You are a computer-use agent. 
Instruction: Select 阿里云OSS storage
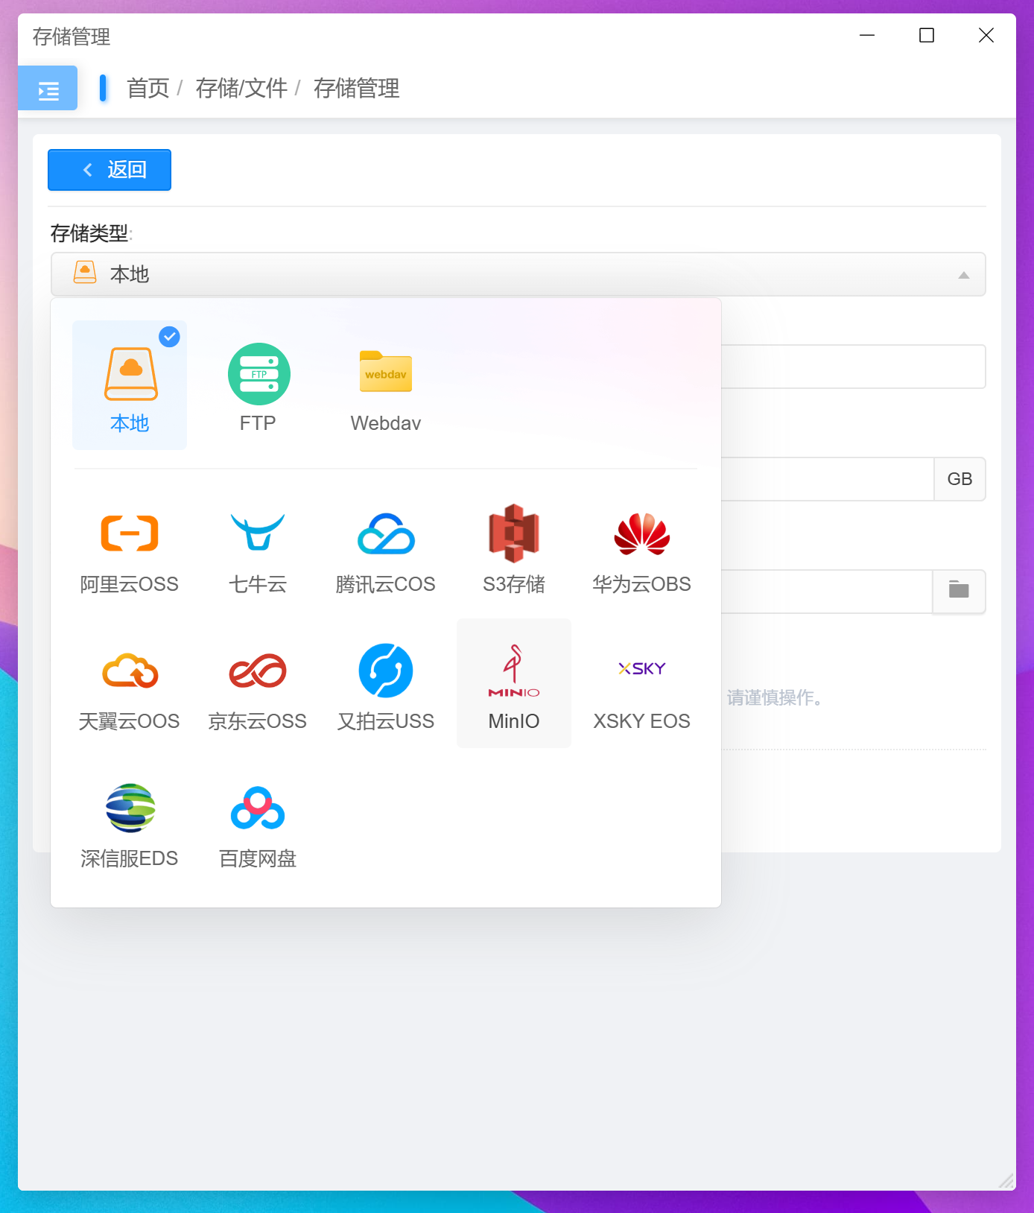130,546
